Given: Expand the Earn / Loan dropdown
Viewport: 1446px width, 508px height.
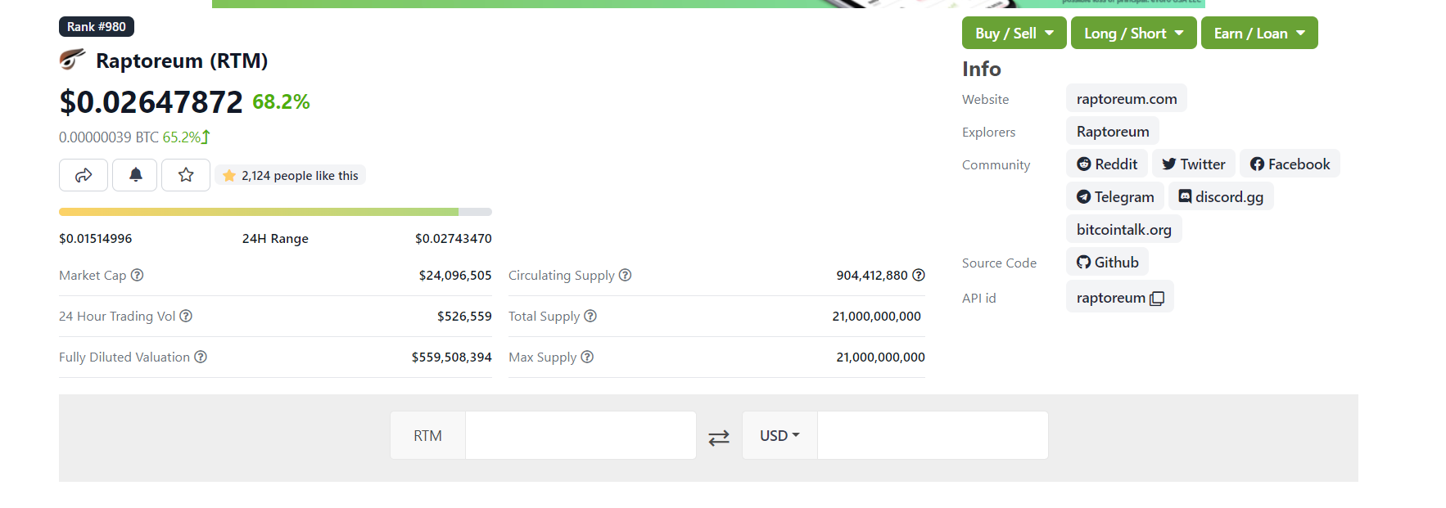Looking at the screenshot, I should tap(1259, 33).
